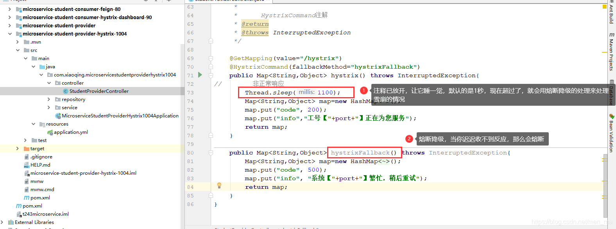Collapse the main folder node
Screen dimensions: 616x229
coord(25,58)
